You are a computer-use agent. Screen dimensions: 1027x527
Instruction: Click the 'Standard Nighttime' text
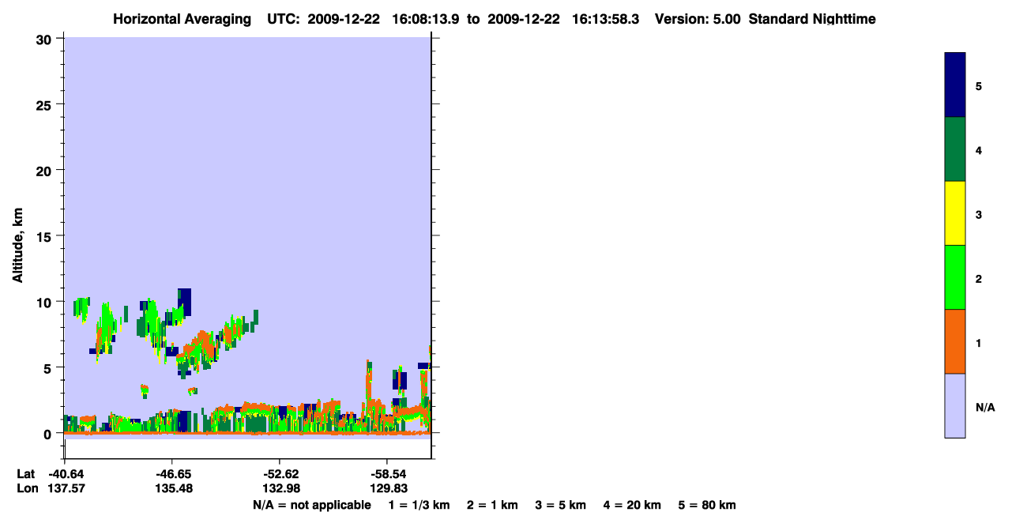(x=812, y=19)
